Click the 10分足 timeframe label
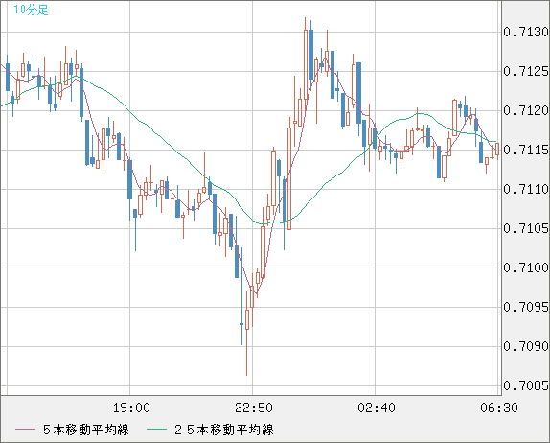This screenshot has height=443, width=550. [31, 10]
